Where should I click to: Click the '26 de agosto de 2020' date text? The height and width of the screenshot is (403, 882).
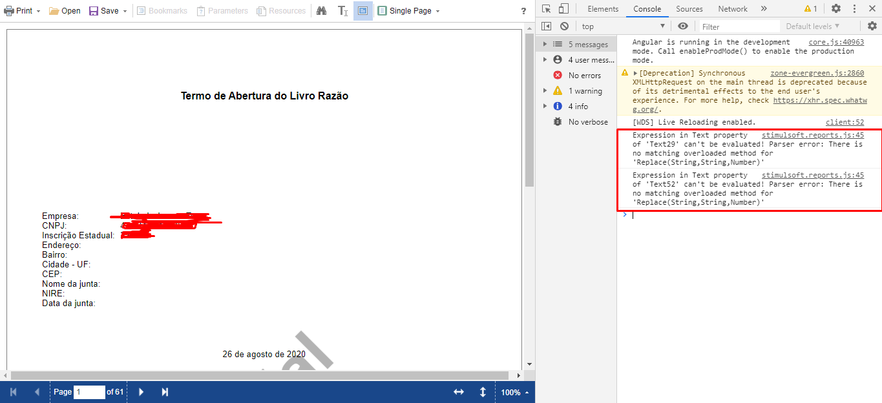coord(264,354)
